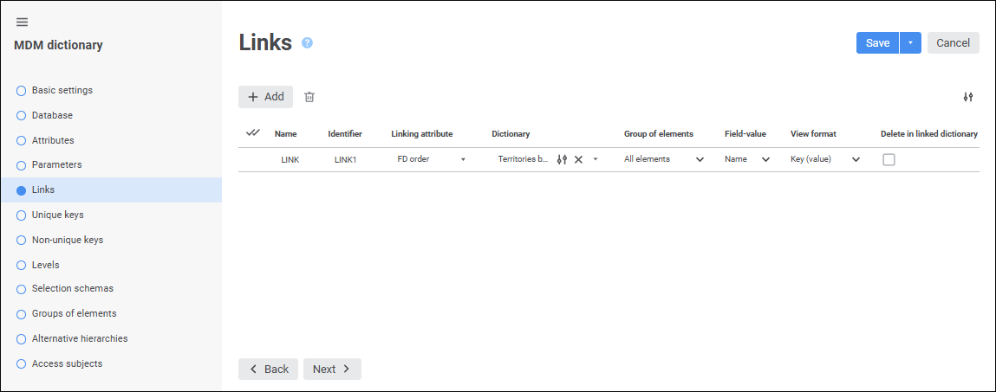Open table column settings icon at right

pyautogui.click(x=968, y=97)
